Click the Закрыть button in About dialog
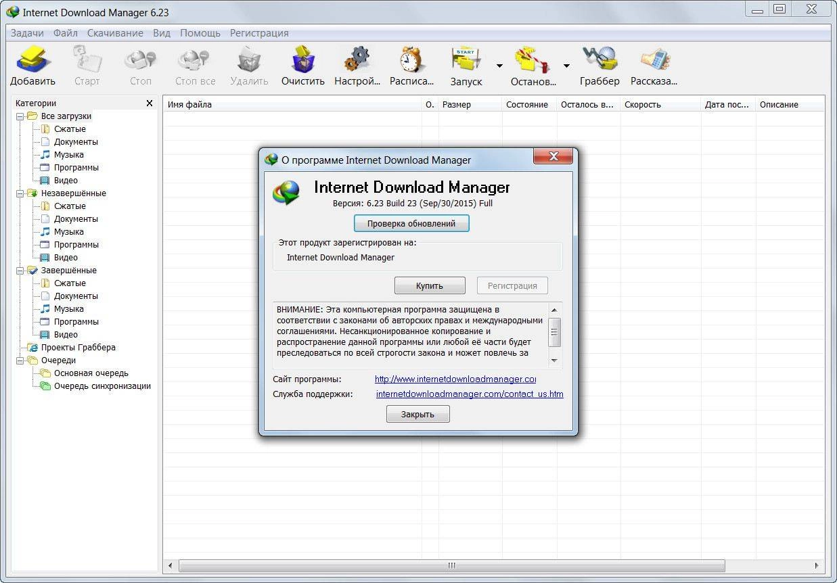The height and width of the screenshot is (583, 837). tap(417, 414)
